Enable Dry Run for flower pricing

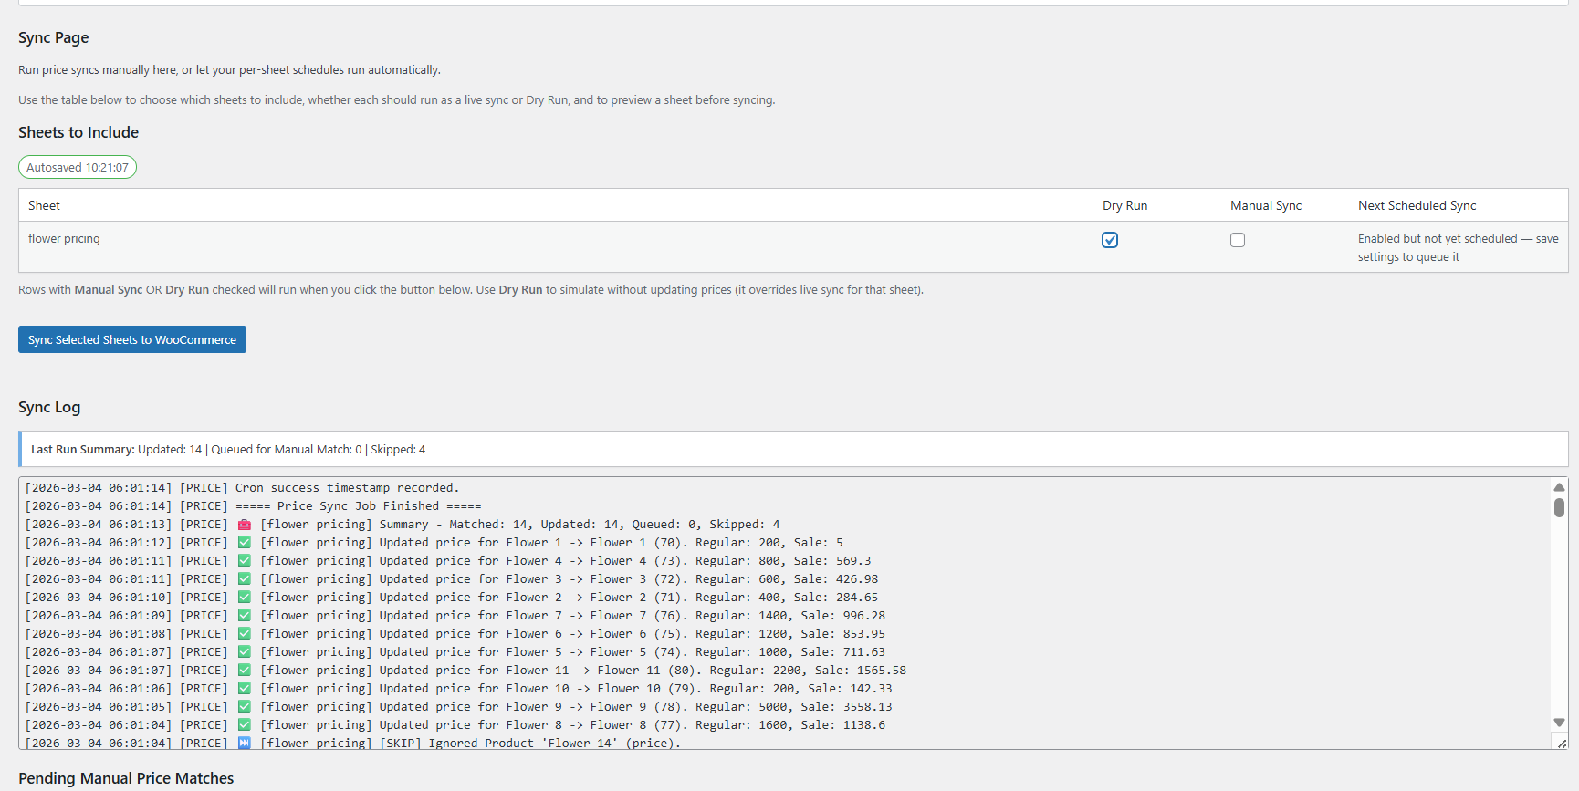(1110, 240)
